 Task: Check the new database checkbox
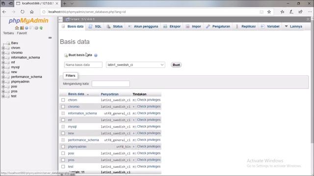click(63, 133)
